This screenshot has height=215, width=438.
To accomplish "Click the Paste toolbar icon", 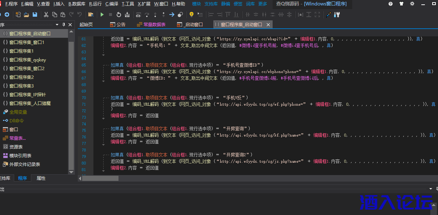I will [x=63, y=15].
